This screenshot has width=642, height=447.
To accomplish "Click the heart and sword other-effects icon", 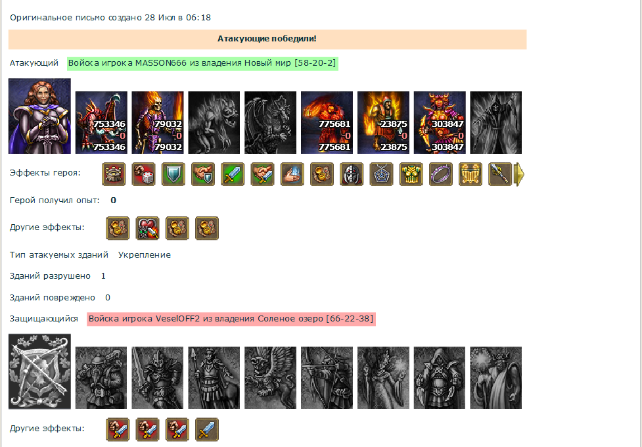I will tap(147, 228).
